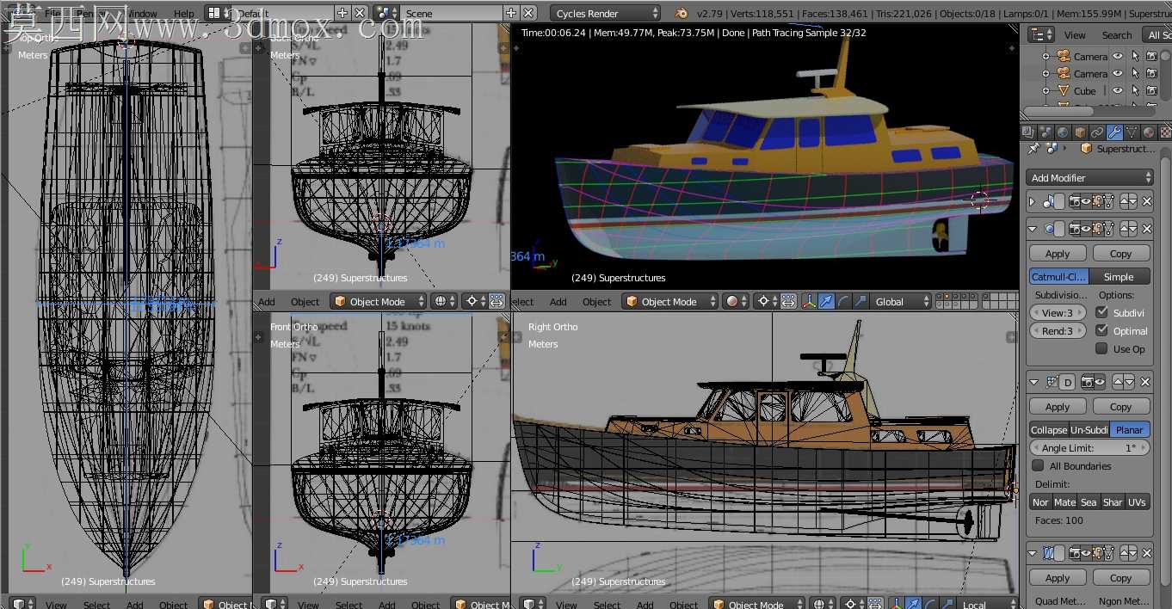
Task: Select Simple subdivision type
Action: [1119, 276]
